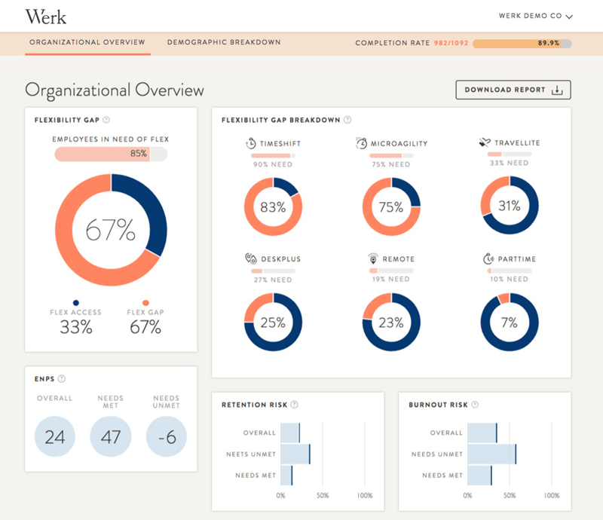The height and width of the screenshot is (520, 603).
Task: Open Burnout Risk info icon
Action: 475,405
